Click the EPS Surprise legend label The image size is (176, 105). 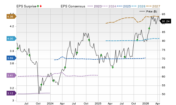point(26,6)
